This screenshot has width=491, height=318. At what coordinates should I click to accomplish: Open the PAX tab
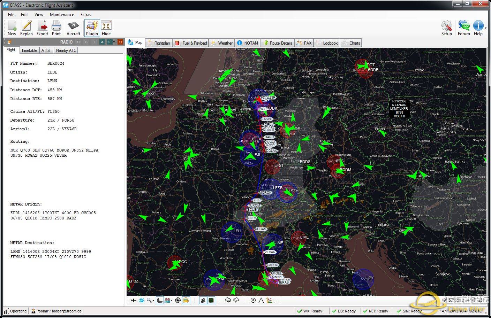pyautogui.click(x=304, y=43)
